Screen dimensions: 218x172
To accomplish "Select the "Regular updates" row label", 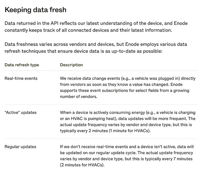I will tap(20, 147).
